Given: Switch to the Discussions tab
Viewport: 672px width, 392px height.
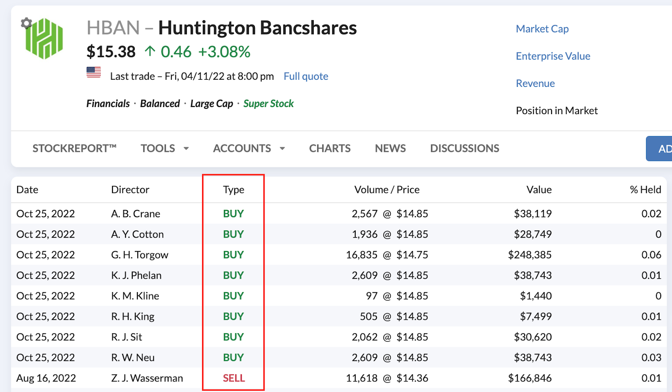Looking at the screenshot, I should (x=465, y=149).
